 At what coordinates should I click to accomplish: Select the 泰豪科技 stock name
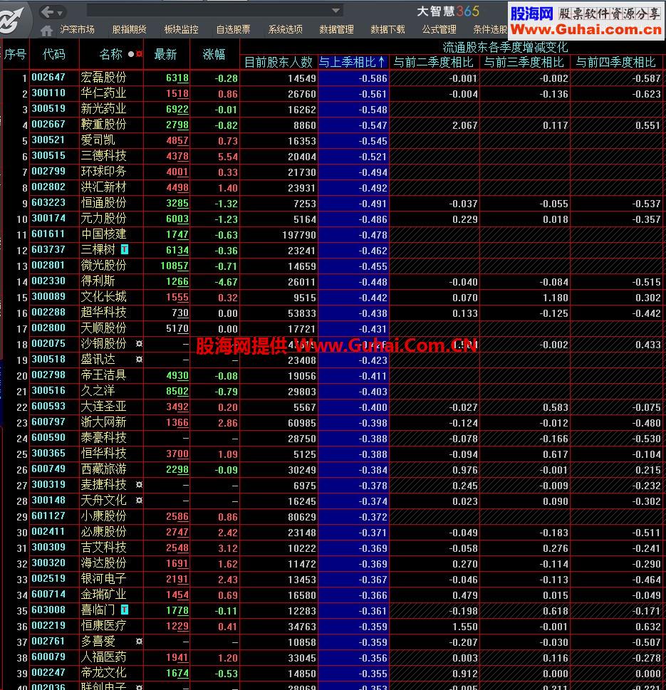point(103,437)
